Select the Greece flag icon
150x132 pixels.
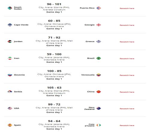99,41
